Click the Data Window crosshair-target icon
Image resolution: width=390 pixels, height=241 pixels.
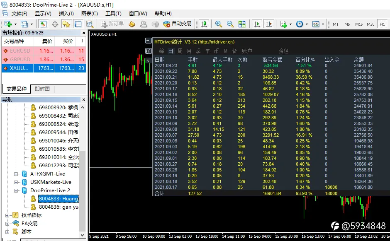55,24
